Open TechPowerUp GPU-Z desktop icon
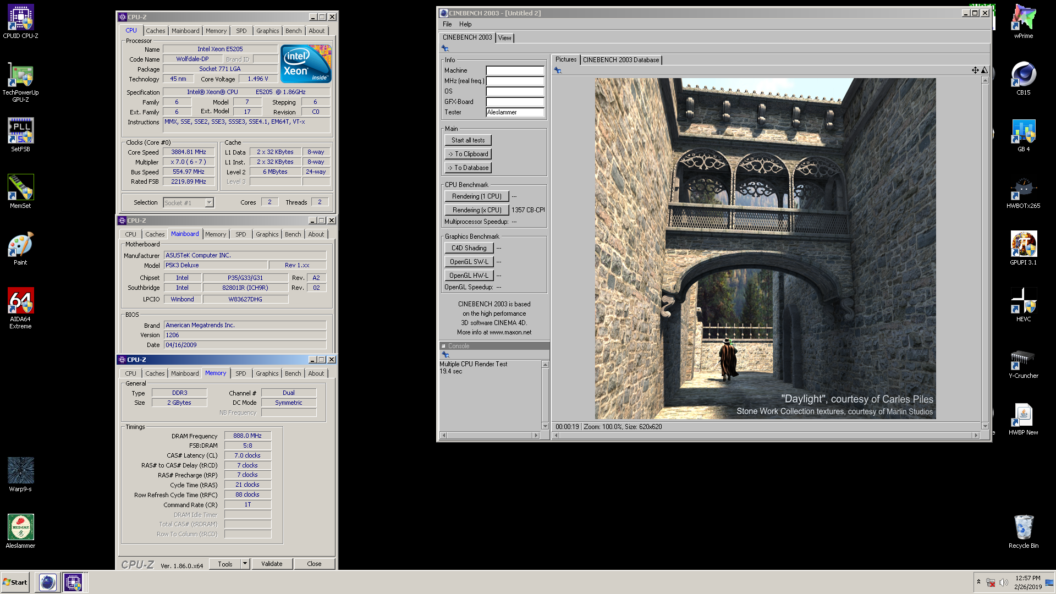 pos(20,82)
